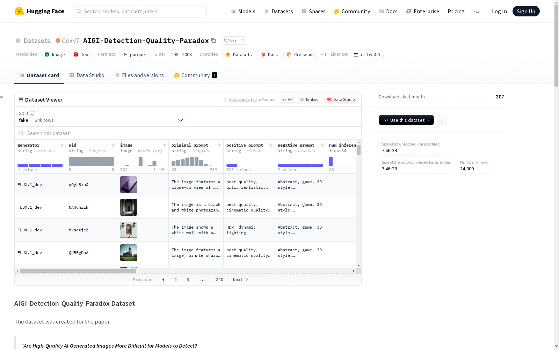Focus the Search this dataset field
The image size is (559, 349).
(x=188, y=133)
